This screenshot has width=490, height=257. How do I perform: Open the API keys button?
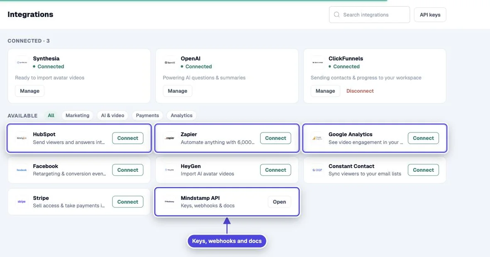pyautogui.click(x=430, y=14)
